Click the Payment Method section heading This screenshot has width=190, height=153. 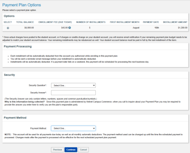(15, 117)
